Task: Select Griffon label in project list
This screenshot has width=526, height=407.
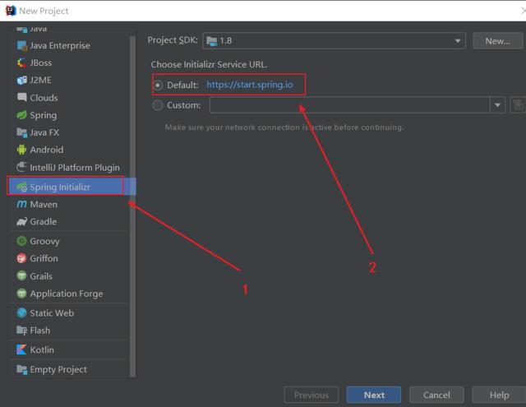Action: click(44, 258)
